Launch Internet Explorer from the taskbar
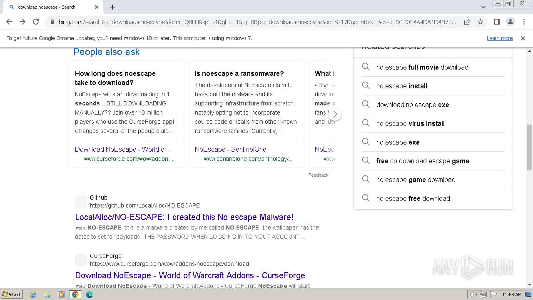The image size is (533, 300). pos(33,295)
